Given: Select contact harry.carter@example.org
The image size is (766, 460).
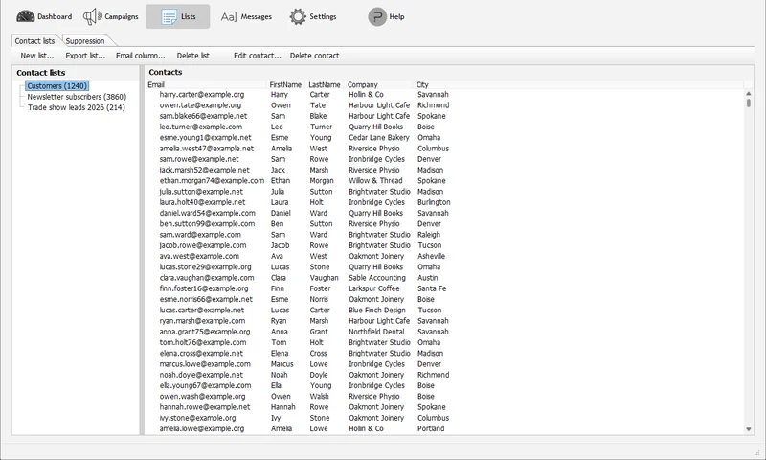Looking at the screenshot, I should point(202,94).
